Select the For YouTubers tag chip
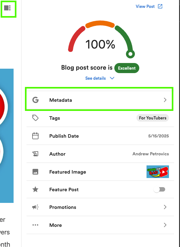180x247 pixels. [x=153, y=118]
